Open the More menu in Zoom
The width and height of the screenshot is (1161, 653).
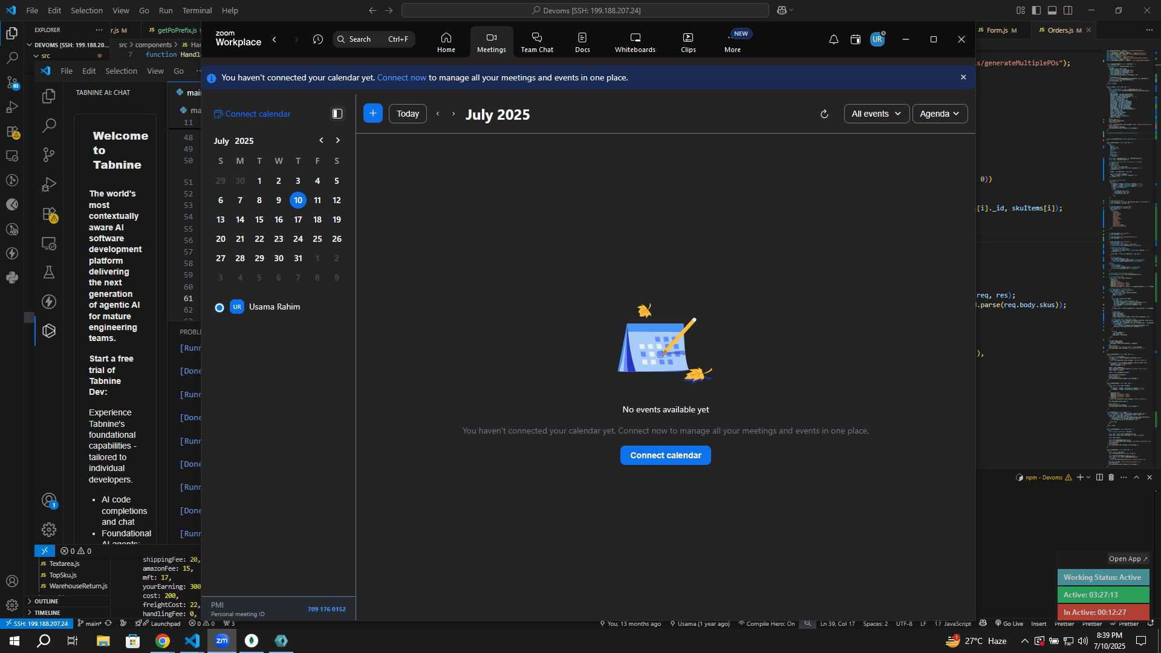pos(733,42)
